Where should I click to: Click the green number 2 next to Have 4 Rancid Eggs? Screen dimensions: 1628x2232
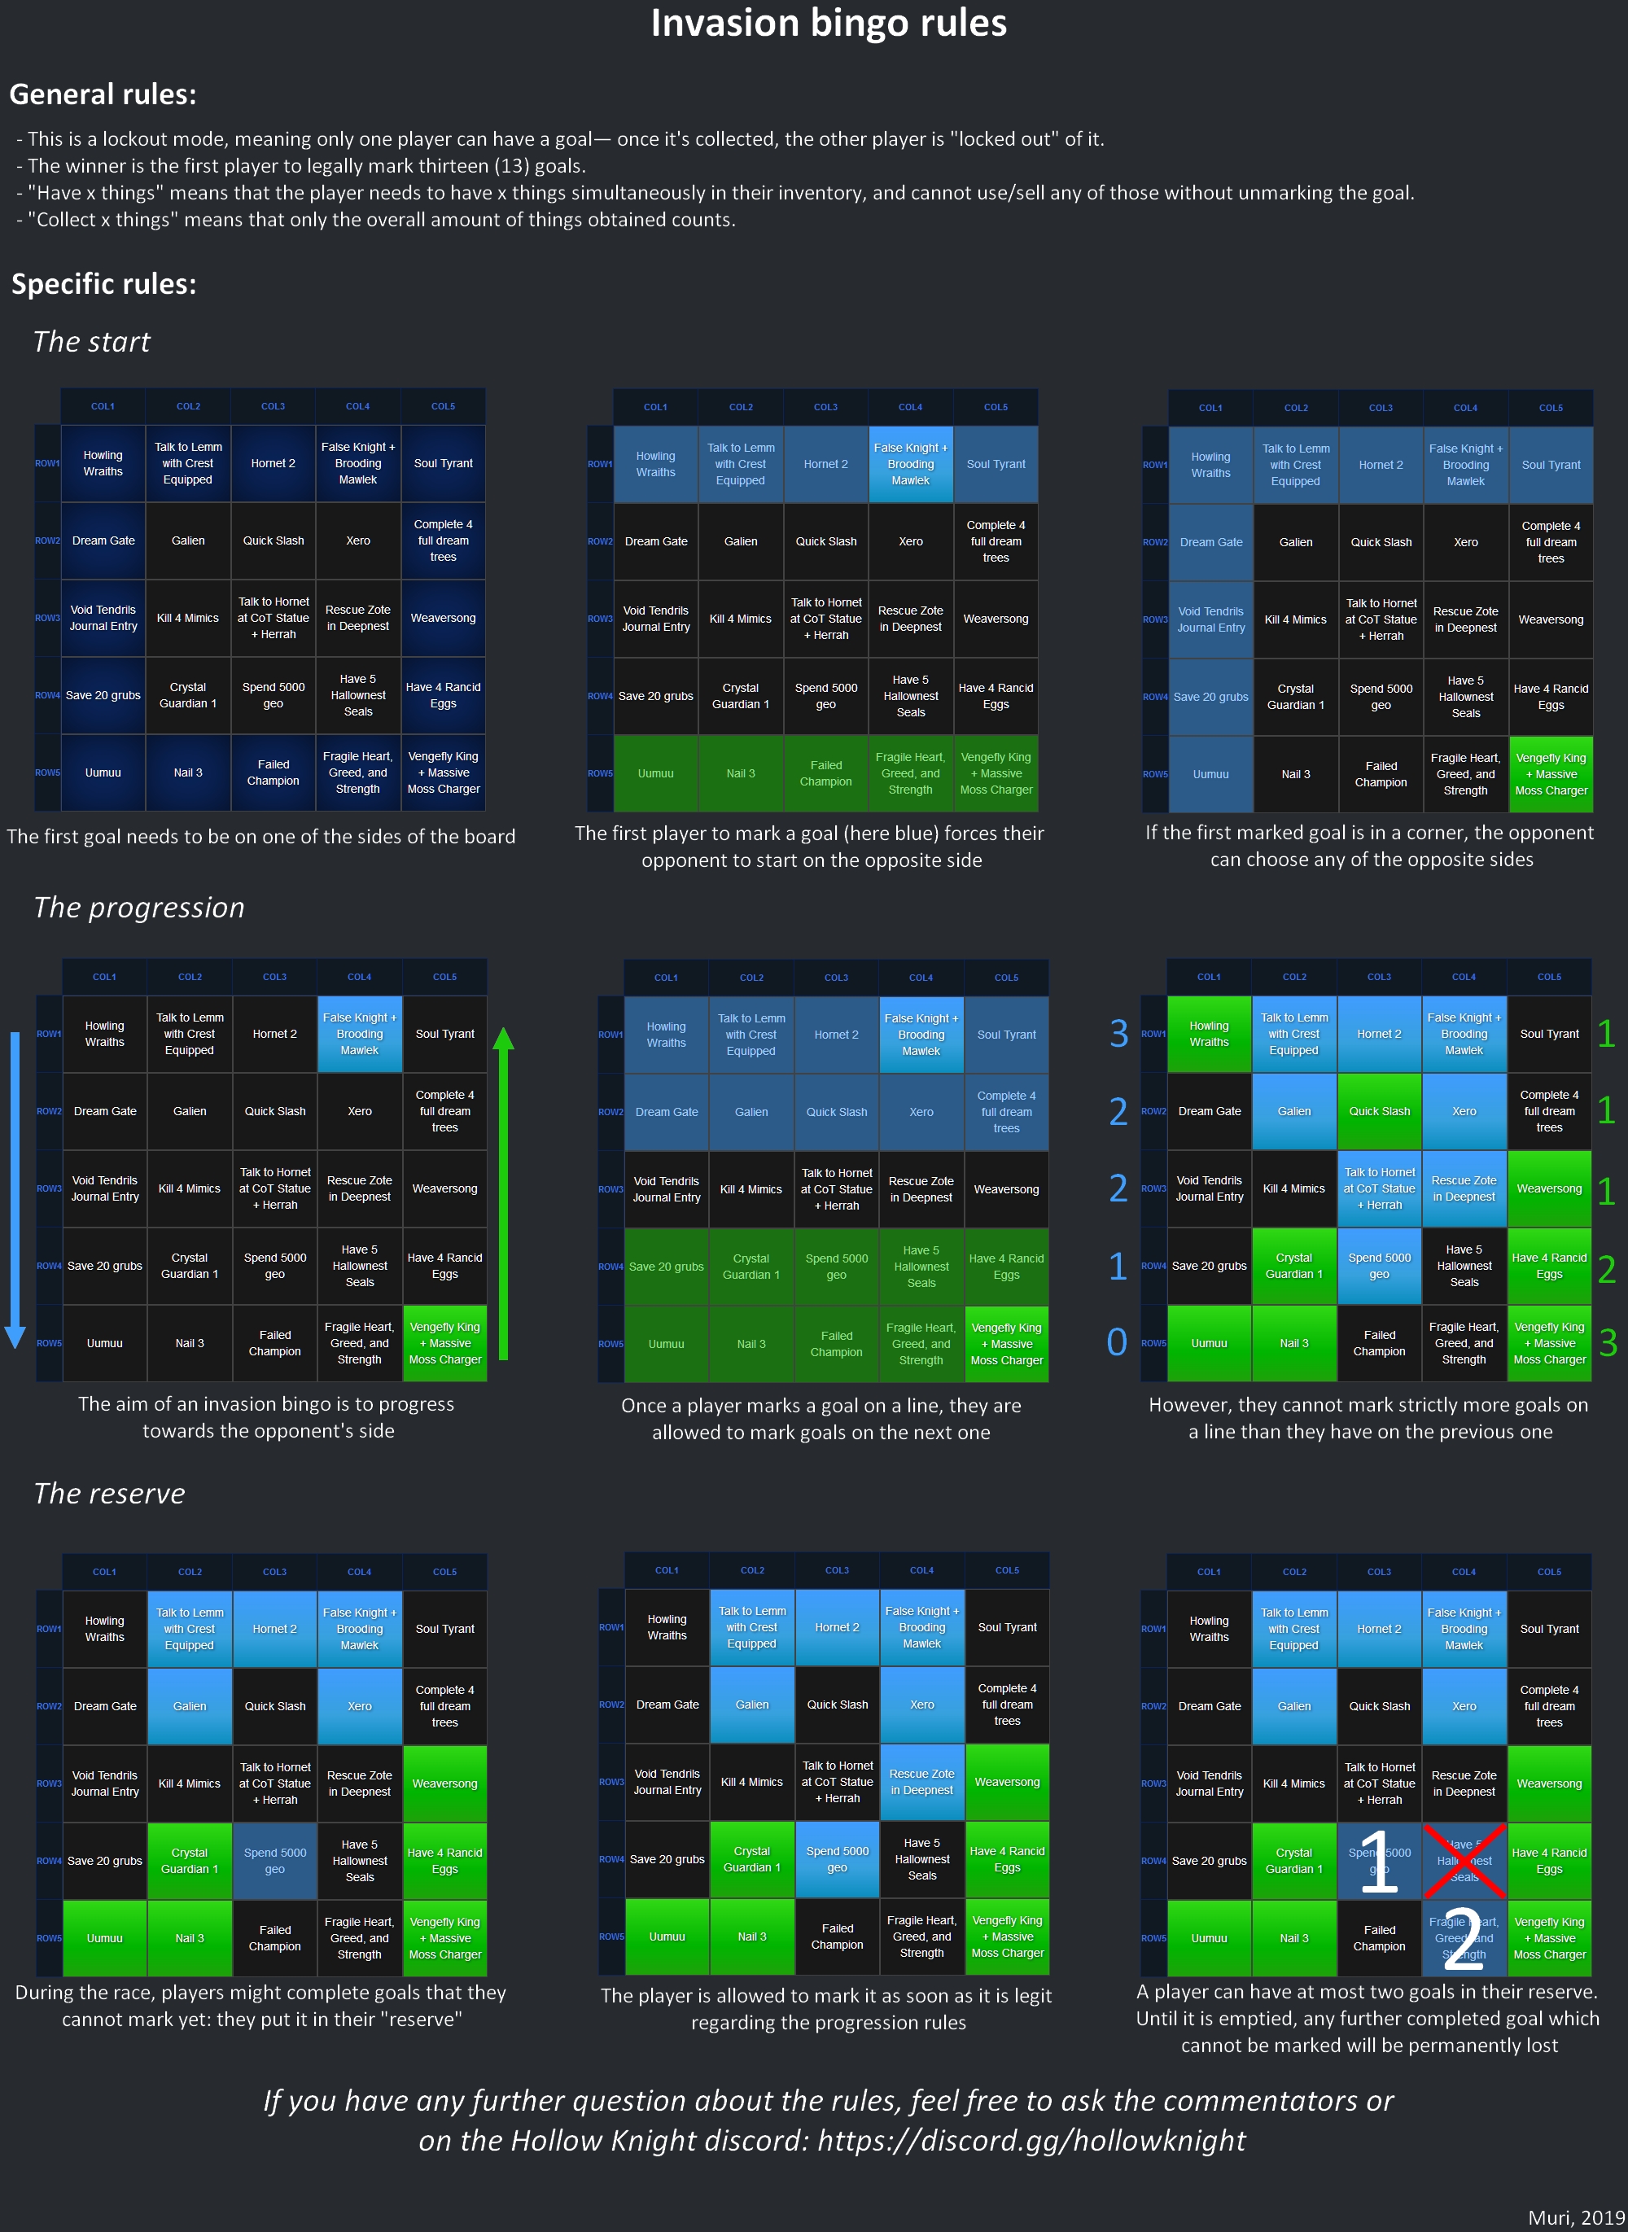point(1608,1267)
